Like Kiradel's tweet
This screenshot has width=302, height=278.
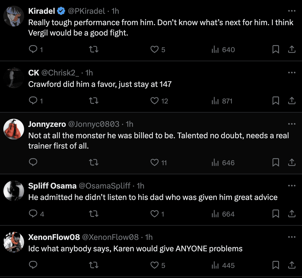[x=155, y=49]
